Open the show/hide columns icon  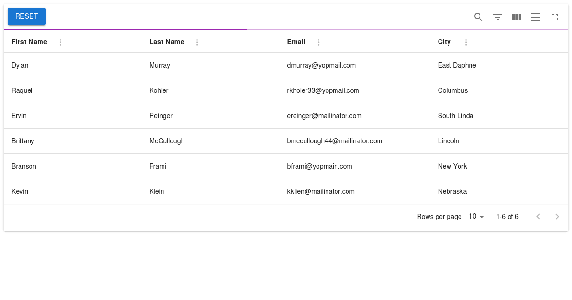click(516, 17)
